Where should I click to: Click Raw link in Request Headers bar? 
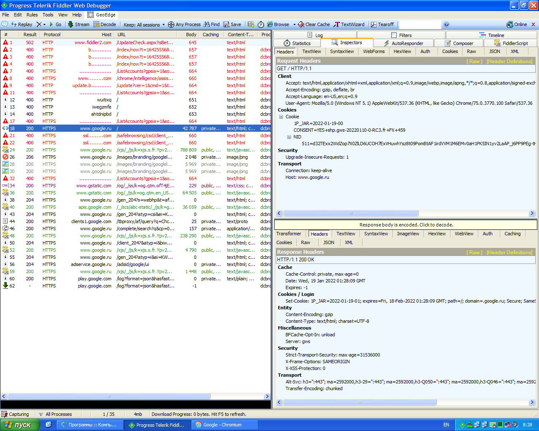tap(475, 61)
